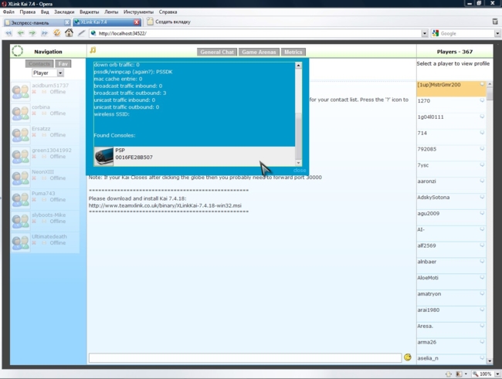
Task: Click the chat bubble icon next to 1270
Action: click(x=482, y=100)
